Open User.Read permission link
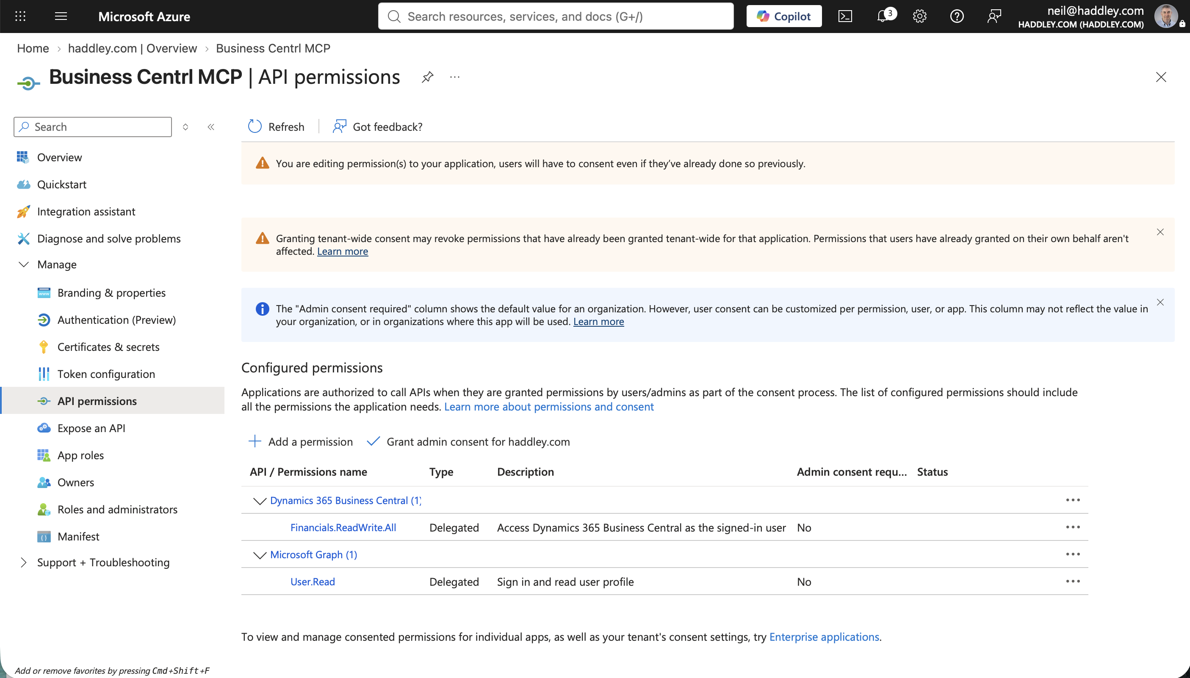 tap(312, 581)
